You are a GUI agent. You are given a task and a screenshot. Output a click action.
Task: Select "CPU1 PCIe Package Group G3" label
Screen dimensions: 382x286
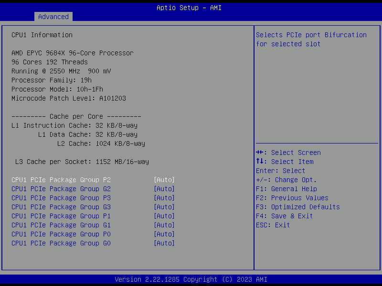(x=61, y=207)
